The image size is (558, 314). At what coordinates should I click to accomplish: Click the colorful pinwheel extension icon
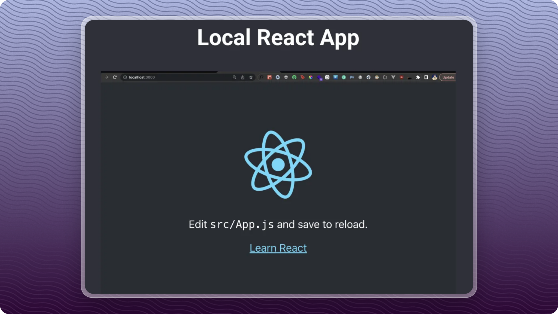coord(311,77)
